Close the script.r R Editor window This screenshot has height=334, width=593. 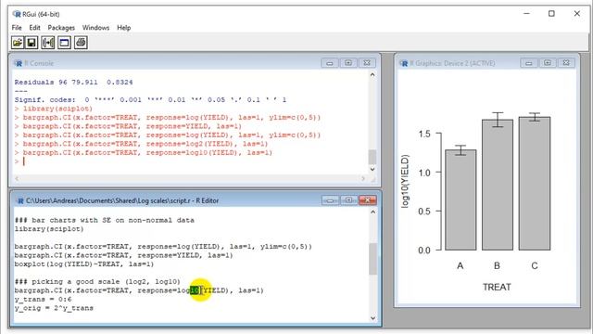[x=367, y=200]
